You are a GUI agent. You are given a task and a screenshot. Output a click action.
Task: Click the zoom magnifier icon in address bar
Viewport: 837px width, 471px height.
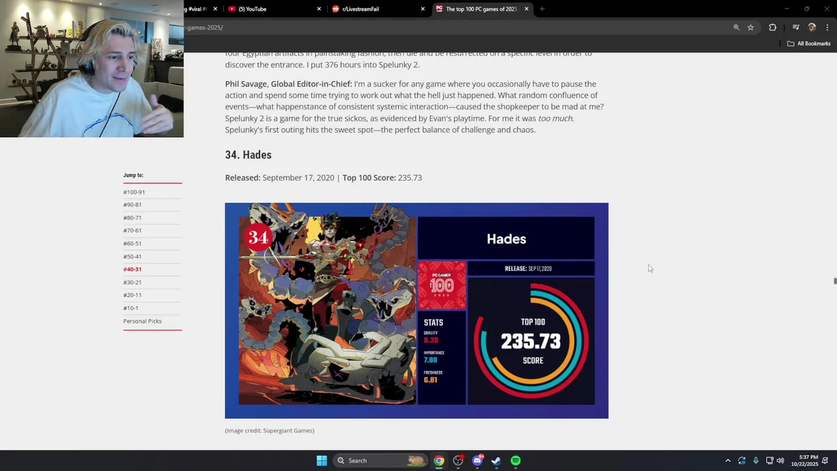736,27
